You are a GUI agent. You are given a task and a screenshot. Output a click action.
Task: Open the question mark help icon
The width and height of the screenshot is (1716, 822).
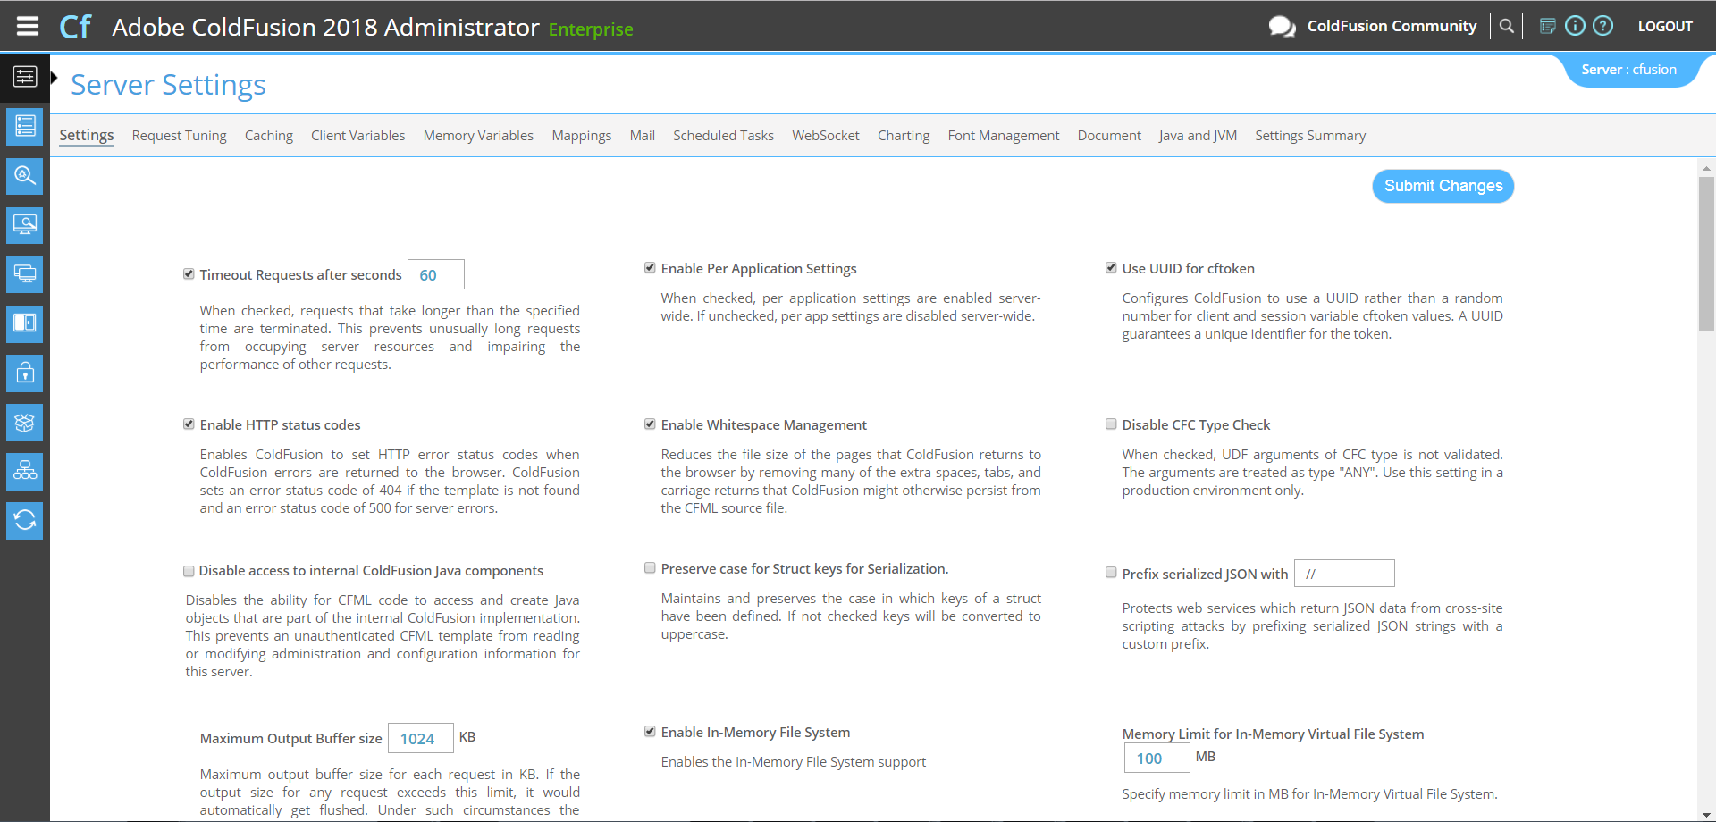tap(1603, 26)
